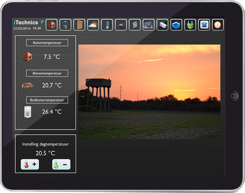
Task: Click the sunset water tower photo
Action: coord(149,92)
